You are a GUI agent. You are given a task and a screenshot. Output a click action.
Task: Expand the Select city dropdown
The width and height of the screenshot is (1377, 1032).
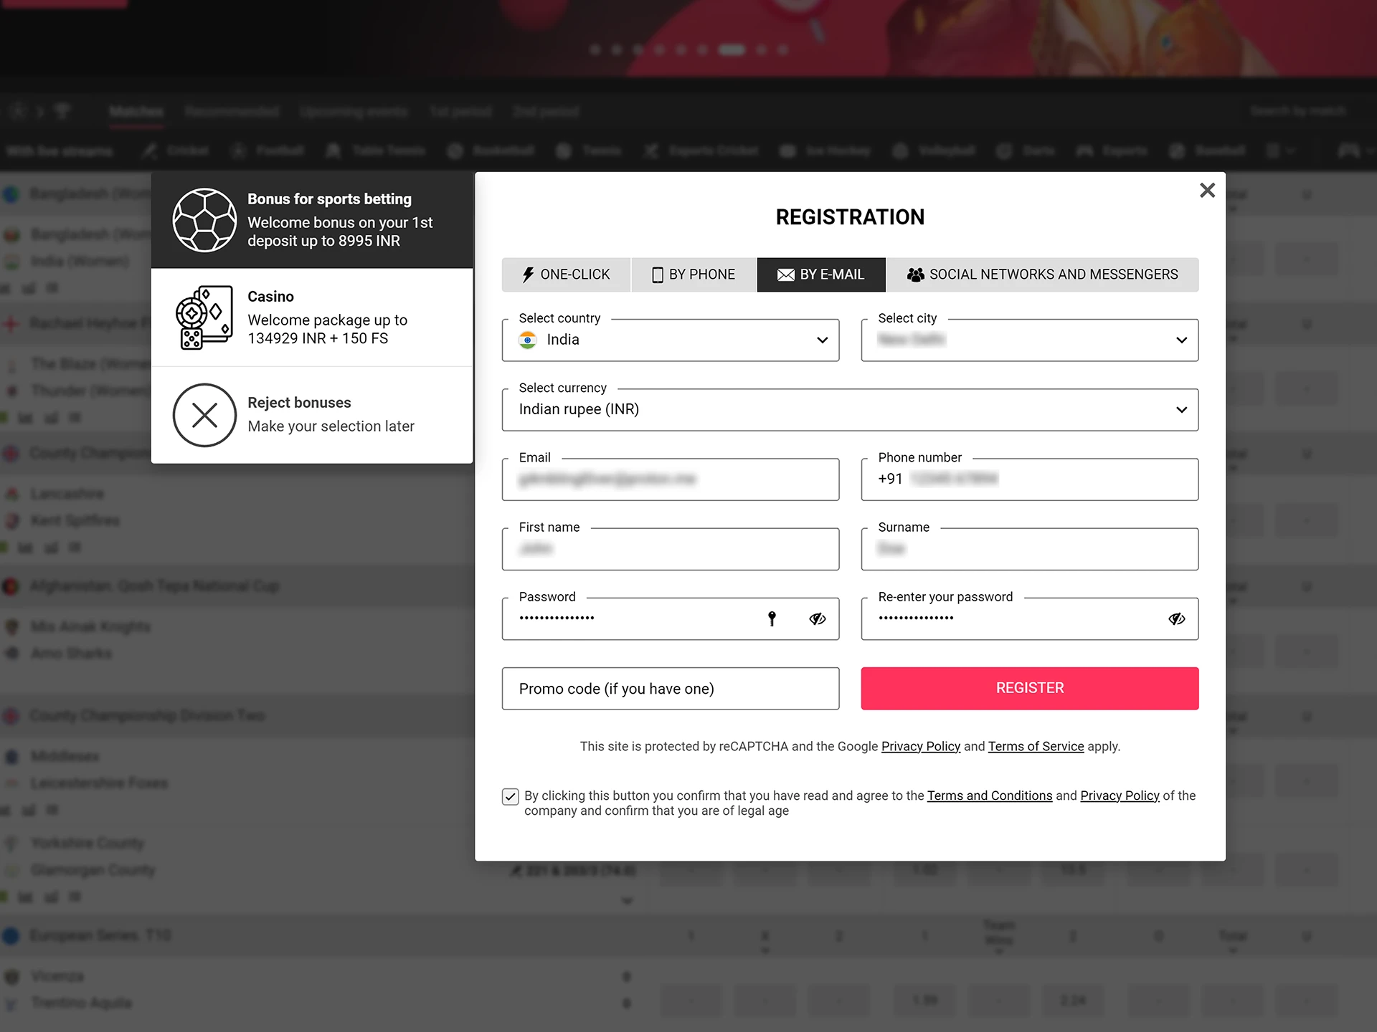coord(1180,339)
